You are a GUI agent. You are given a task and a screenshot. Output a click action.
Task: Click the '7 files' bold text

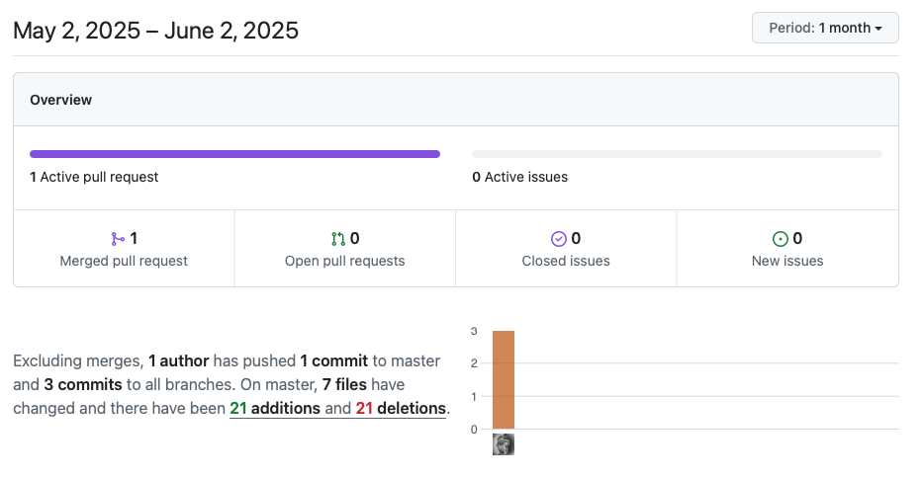click(345, 385)
